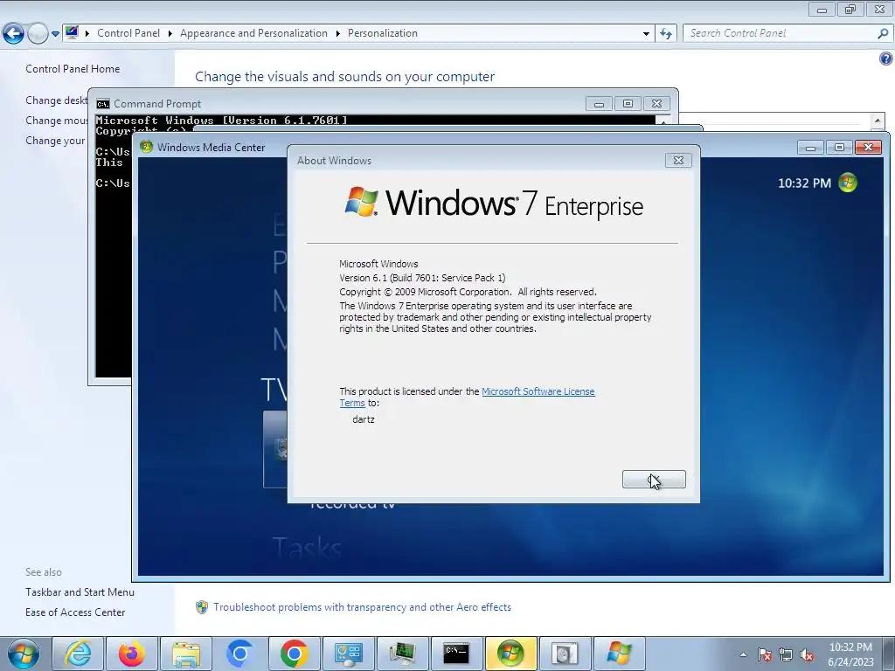The width and height of the screenshot is (895, 671).
Task: Open the network tray icon
Action: click(786, 654)
